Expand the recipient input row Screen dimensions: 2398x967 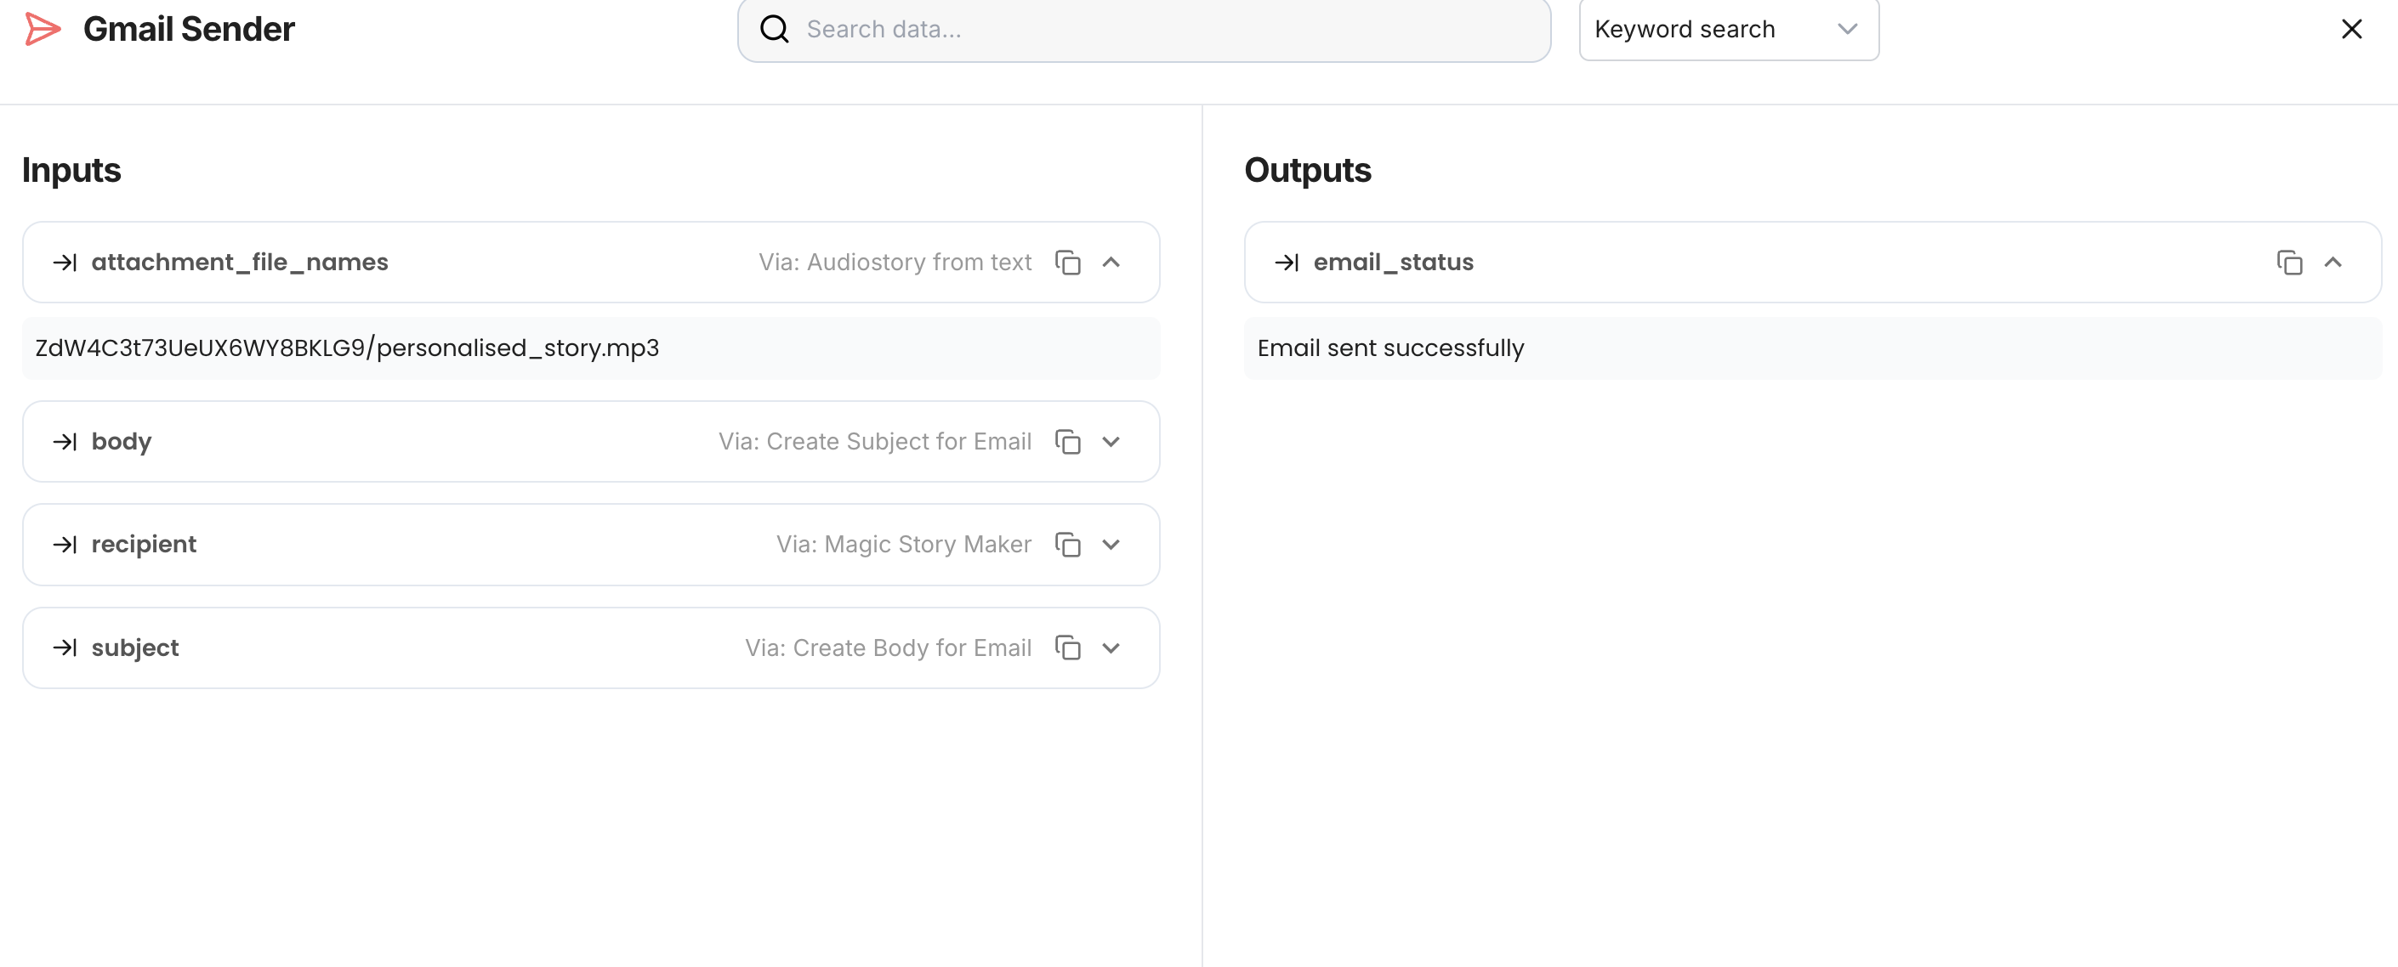pyautogui.click(x=1111, y=545)
